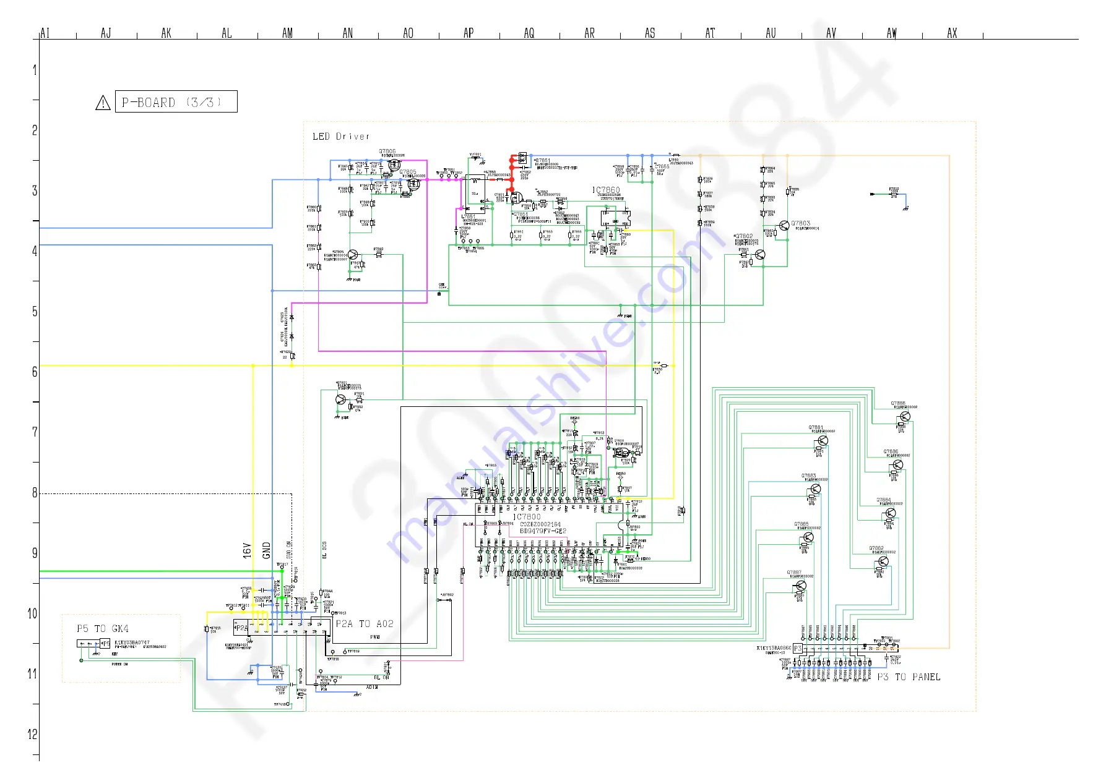Viewport: 1106px width, 781px height.
Task: Click the Q7851 MOSFET symbol
Action: (x=516, y=198)
